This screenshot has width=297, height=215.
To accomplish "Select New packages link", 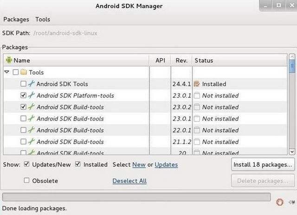I will click(139, 164).
